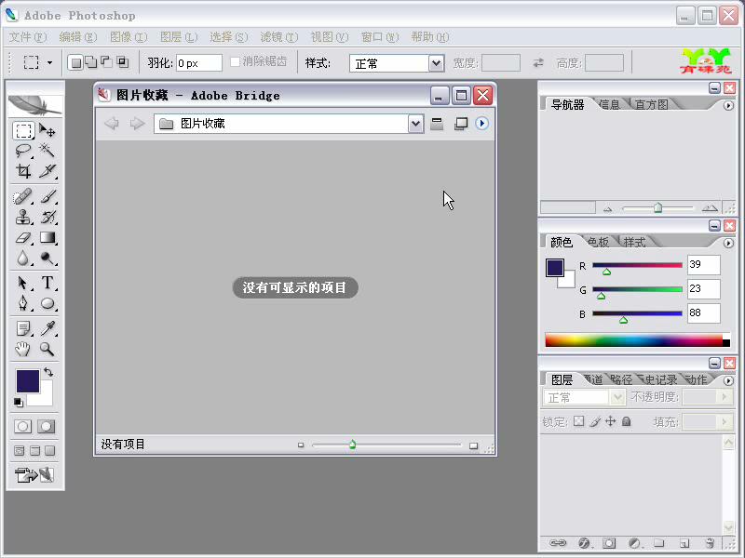Viewport: 745px width, 558px height.
Task: Open the Bridge flyout arrow menu
Action: 481,124
